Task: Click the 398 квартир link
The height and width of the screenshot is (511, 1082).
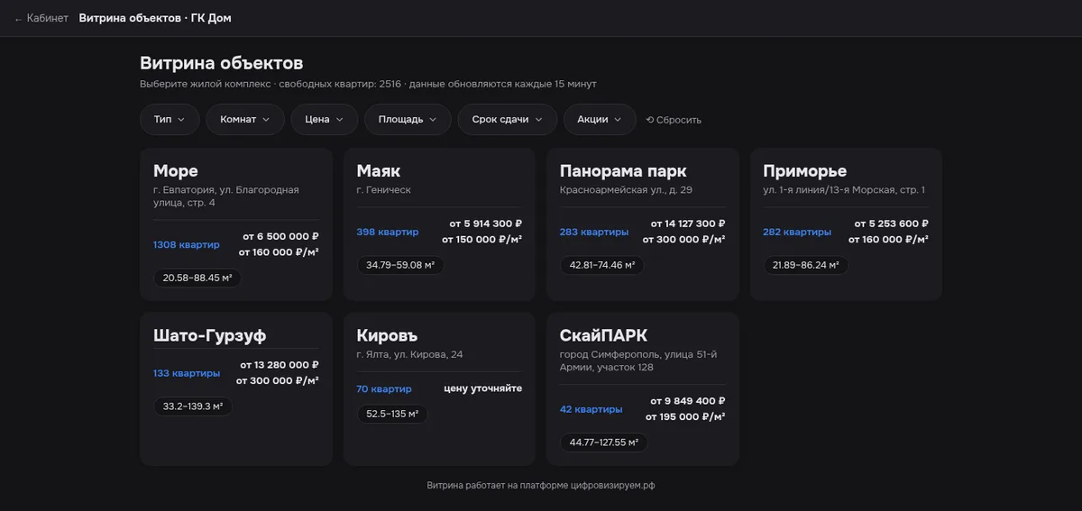Action: 388,232
